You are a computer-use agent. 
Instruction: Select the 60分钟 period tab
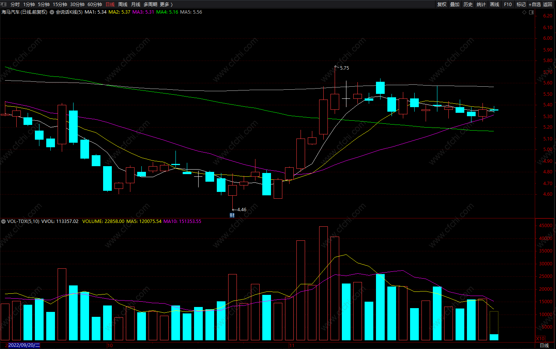coord(95,5)
